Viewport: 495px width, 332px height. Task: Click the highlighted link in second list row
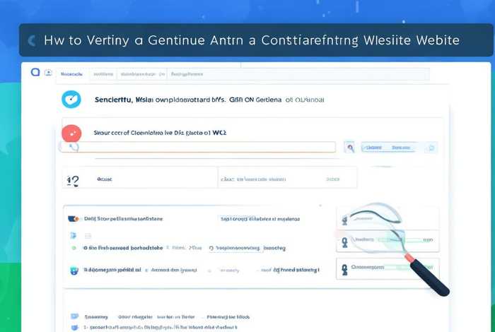point(240,249)
